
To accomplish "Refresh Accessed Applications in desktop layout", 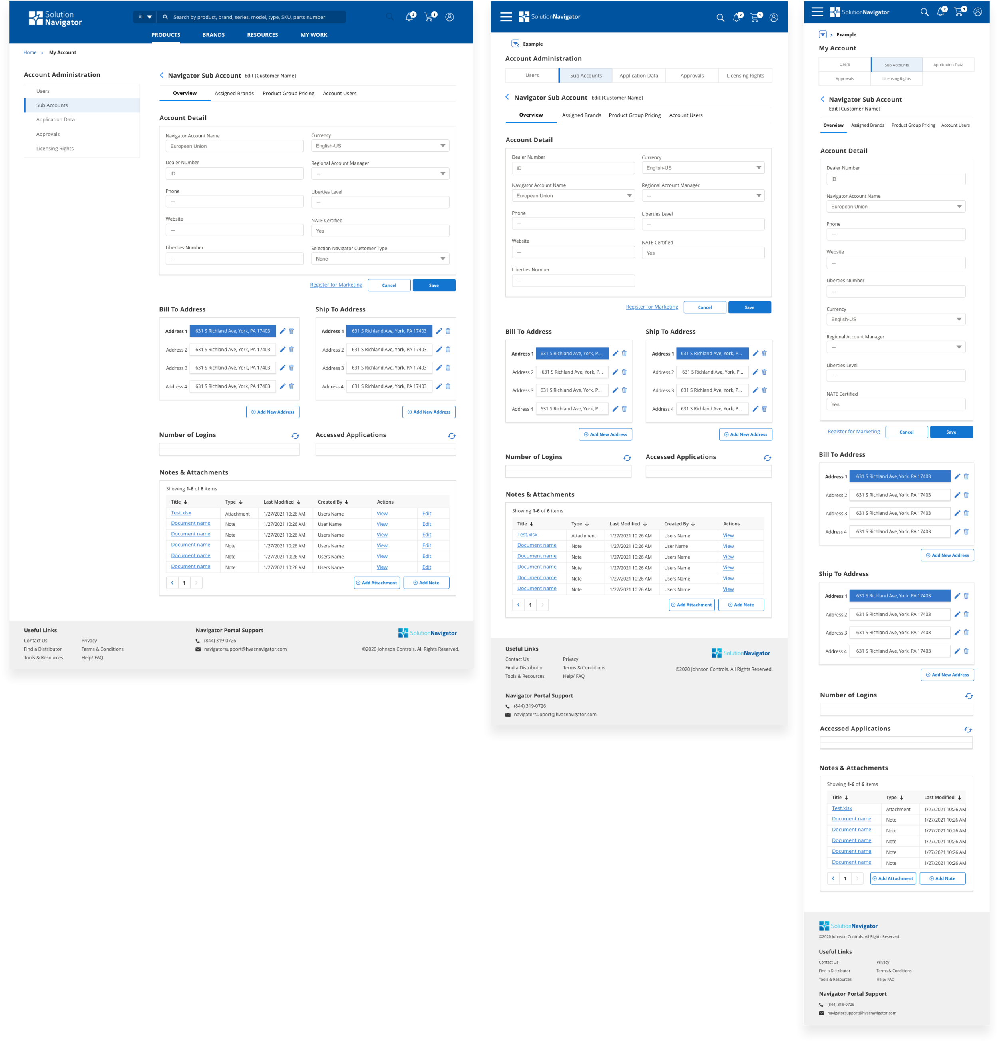I will pos(451,436).
